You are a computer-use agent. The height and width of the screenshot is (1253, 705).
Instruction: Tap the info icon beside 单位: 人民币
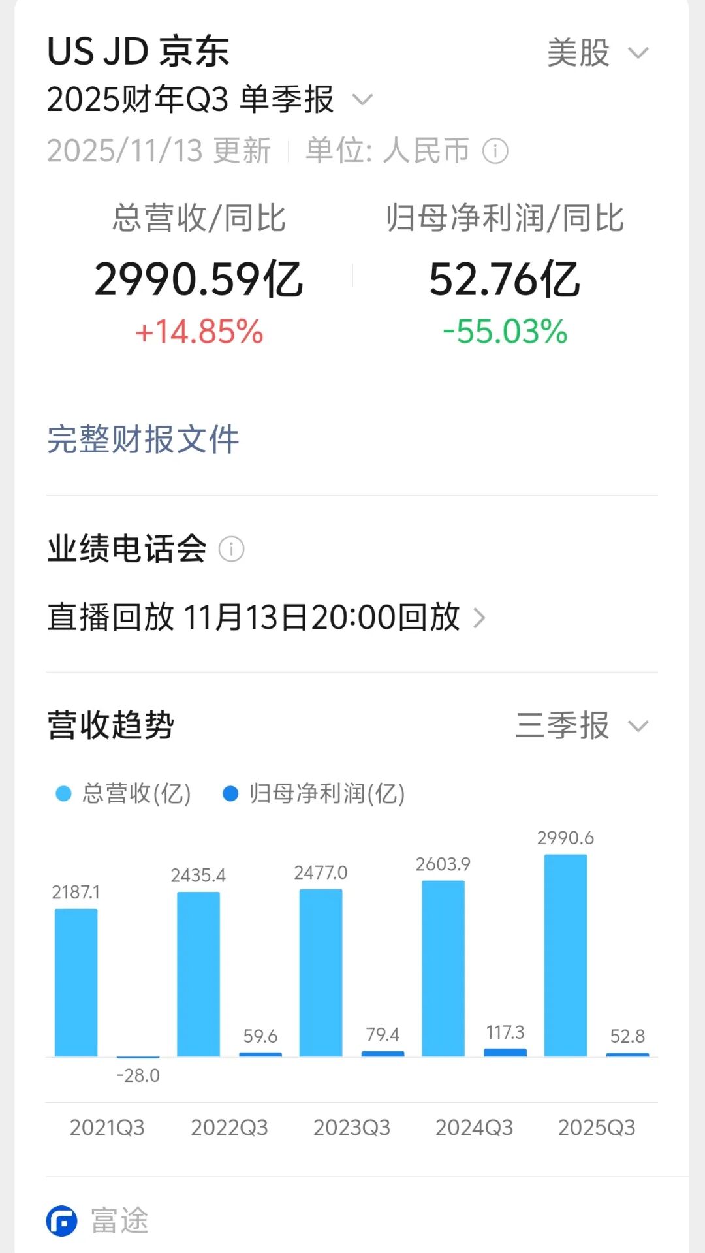point(495,151)
